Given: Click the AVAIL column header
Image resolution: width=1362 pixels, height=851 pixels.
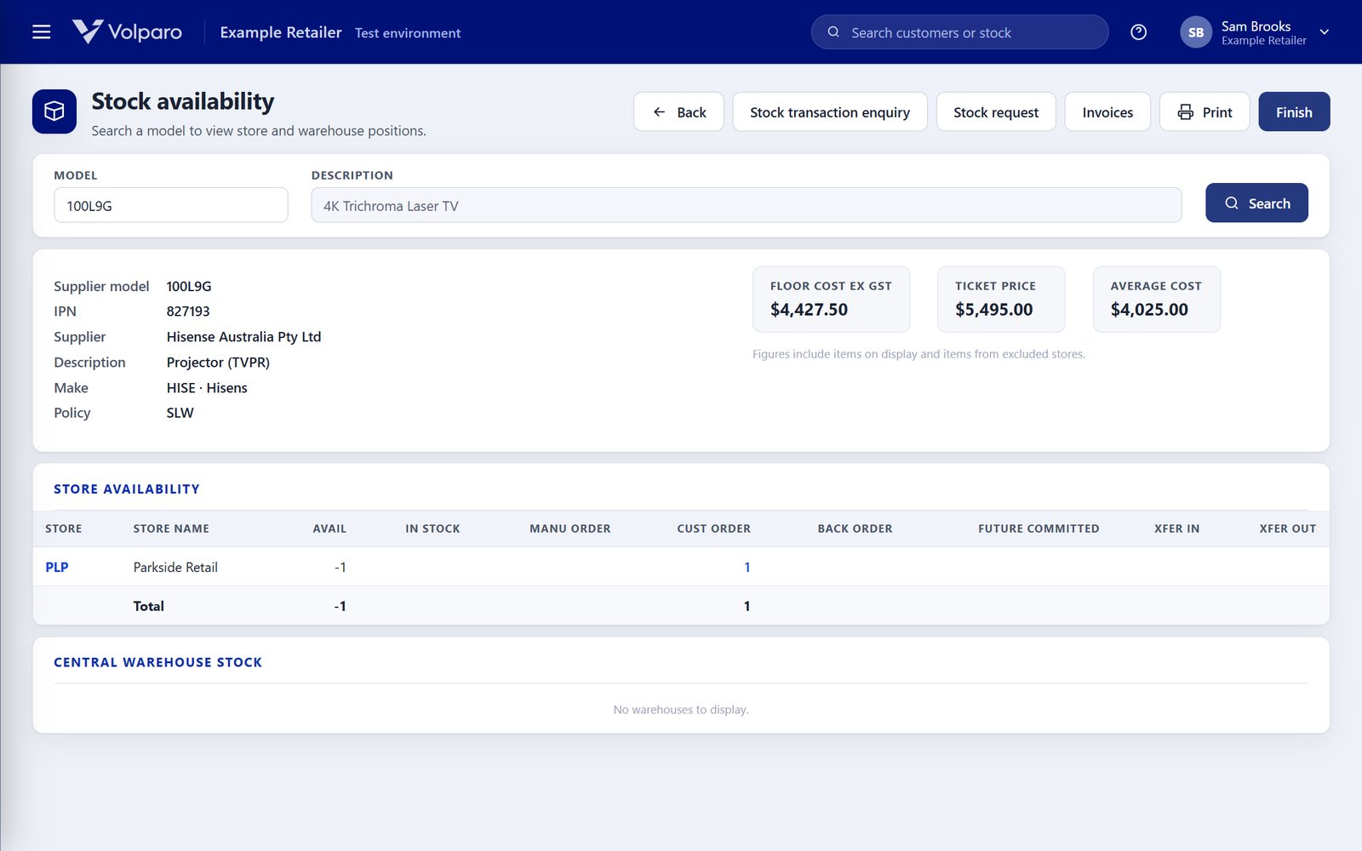Looking at the screenshot, I should (329, 528).
